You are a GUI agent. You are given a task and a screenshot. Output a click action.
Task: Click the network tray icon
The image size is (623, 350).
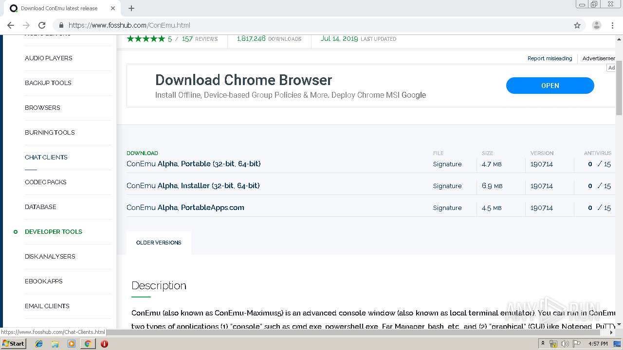[553, 344]
